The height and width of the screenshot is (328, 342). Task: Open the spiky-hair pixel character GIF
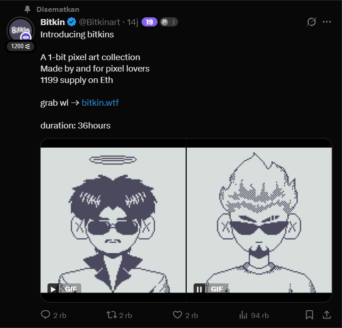(x=259, y=220)
